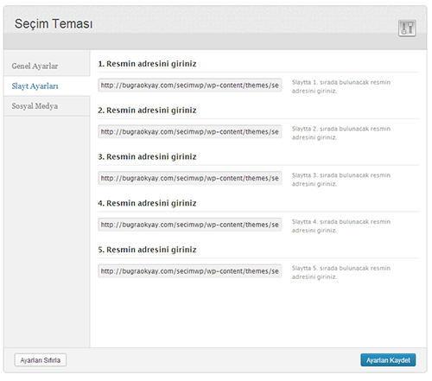Click the Seçim Teması title
This screenshot has width=432, height=381.
coord(54,23)
